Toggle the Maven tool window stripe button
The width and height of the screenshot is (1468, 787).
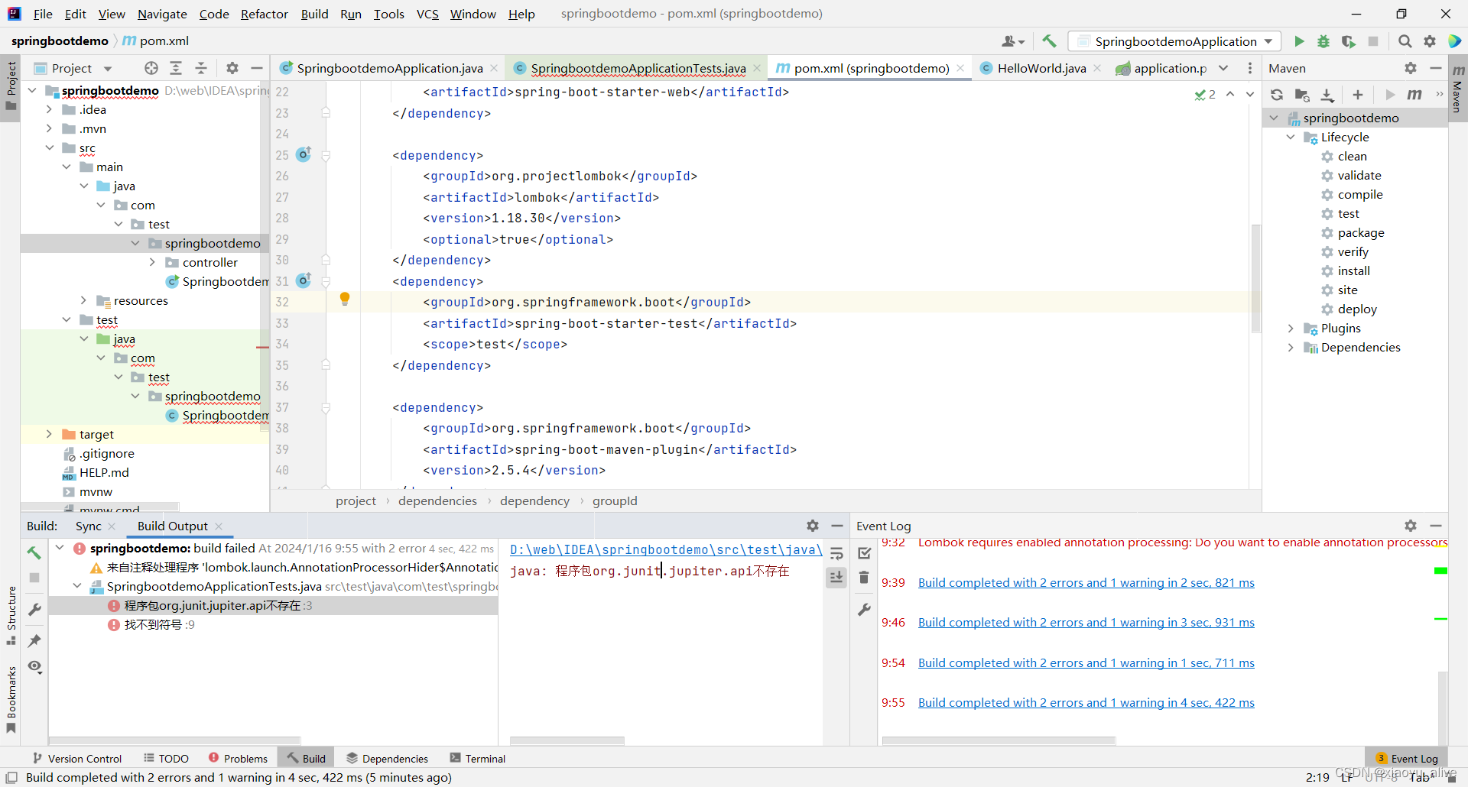click(x=1458, y=89)
